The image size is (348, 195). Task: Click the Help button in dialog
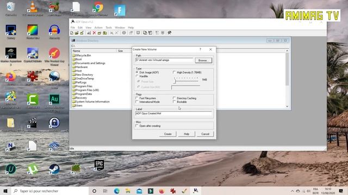coord(187,134)
